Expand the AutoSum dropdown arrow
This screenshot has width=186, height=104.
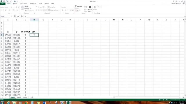pos(83,6)
